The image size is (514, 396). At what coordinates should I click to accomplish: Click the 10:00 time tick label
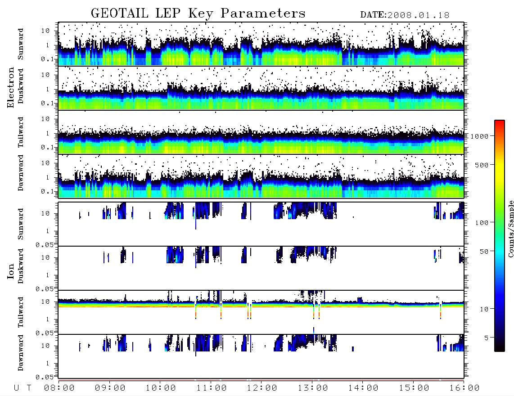tap(161, 388)
